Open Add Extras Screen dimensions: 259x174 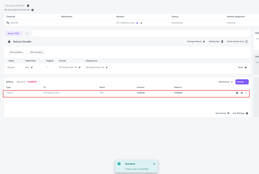coord(225,82)
